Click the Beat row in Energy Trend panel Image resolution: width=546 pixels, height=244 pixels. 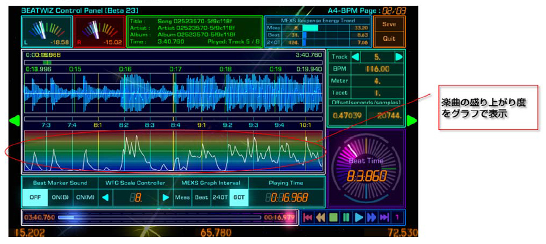pyautogui.click(x=318, y=35)
